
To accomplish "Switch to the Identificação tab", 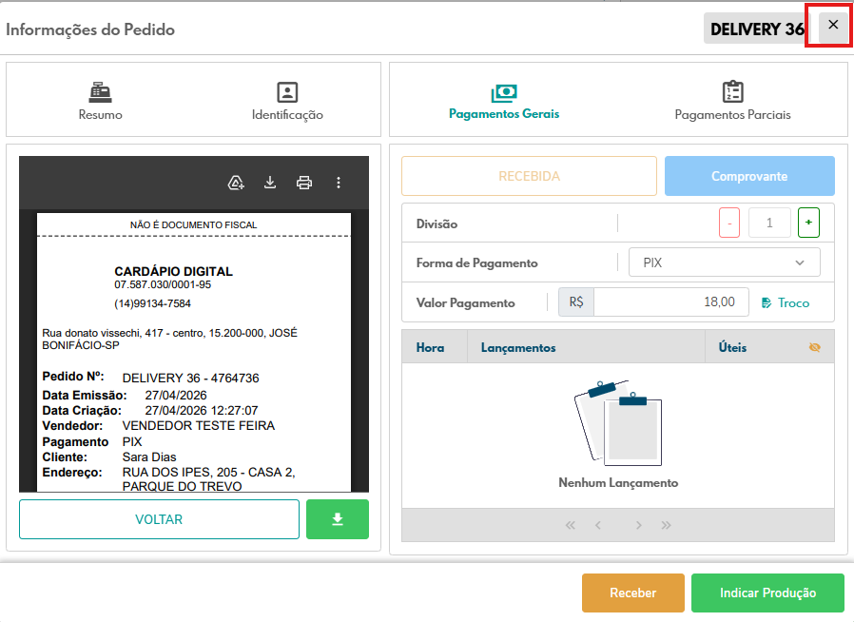I will coord(287,102).
